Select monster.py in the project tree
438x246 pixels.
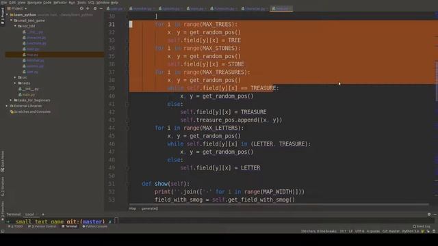click(x=35, y=60)
